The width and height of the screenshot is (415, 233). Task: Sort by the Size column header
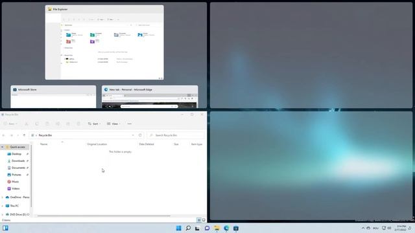pyautogui.click(x=176, y=144)
